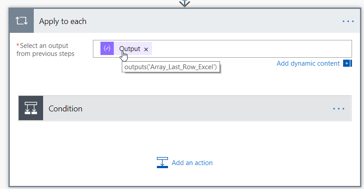Remove the Output token with its x
364x189 pixels.
pos(146,49)
